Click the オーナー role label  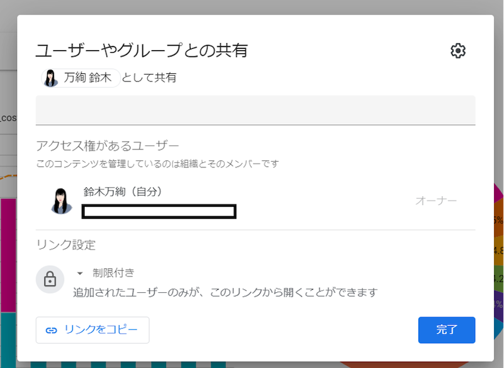tap(436, 201)
